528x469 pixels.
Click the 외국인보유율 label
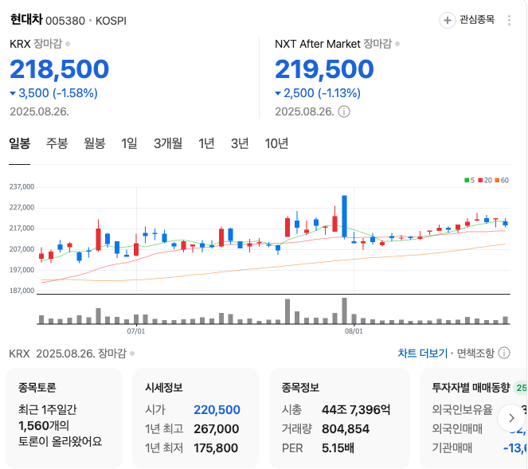(463, 410)
